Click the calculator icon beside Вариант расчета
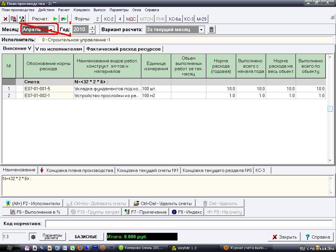The height and width of the screenshot is (252, 336). 212,30
